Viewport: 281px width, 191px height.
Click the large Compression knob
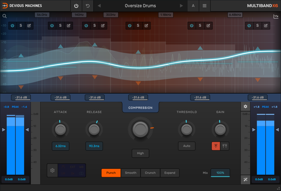tap(140, 129)
